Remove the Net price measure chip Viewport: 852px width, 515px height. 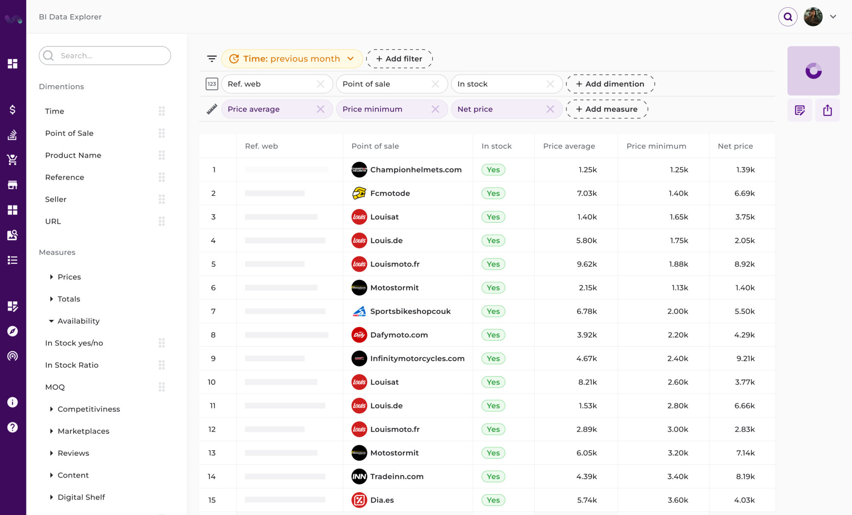[x=550, y=109]
